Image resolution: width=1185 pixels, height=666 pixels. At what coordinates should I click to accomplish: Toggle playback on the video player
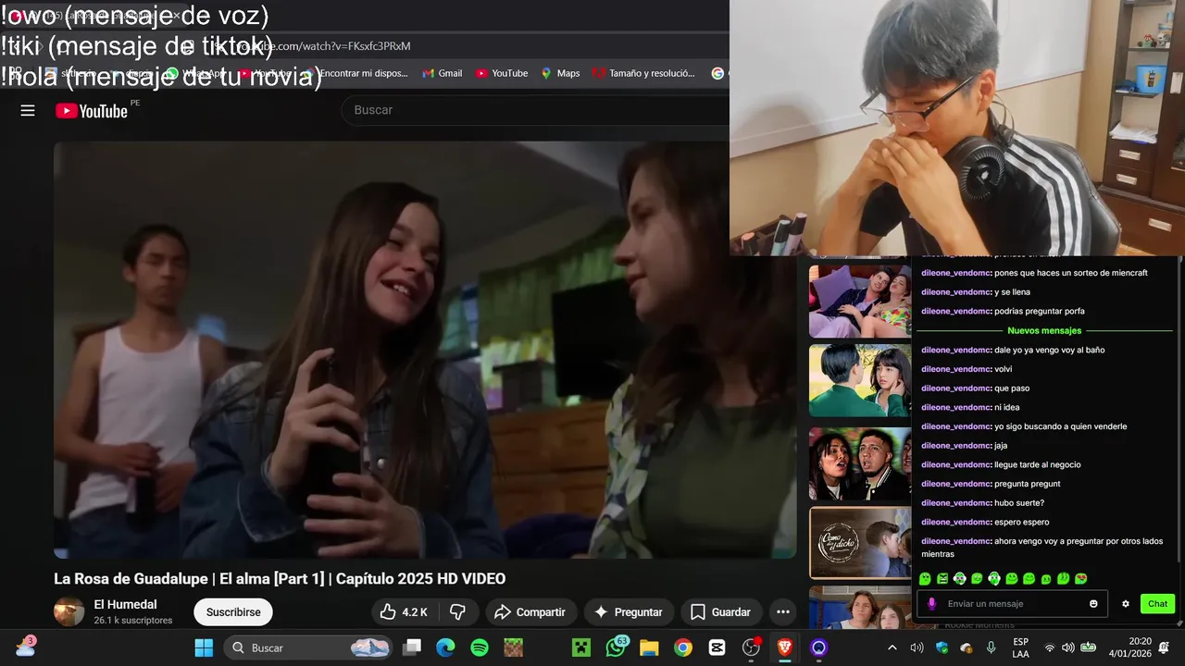[425, 350]
